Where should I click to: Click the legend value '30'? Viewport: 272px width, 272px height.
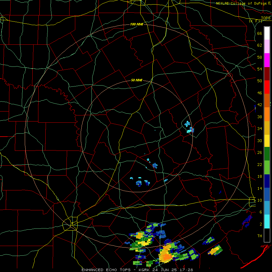click(260, 141)
